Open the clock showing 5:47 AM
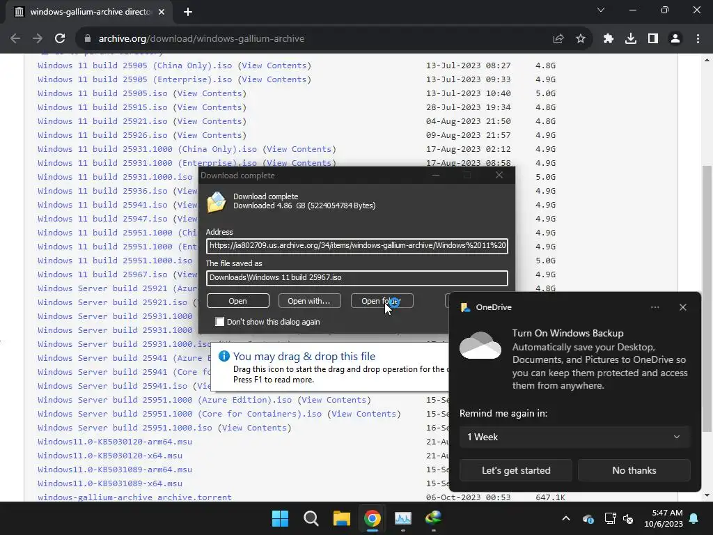Image resolution: width=713 pixels, height=535 pixels. tap(664, 518)
